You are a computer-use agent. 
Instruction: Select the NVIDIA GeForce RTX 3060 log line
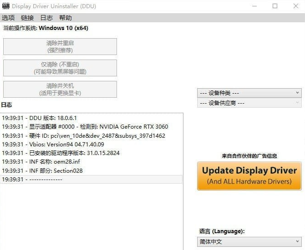(x=91, y=127)
